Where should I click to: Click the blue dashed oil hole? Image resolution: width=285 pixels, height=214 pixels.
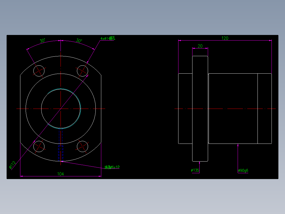tap(61, 145)
